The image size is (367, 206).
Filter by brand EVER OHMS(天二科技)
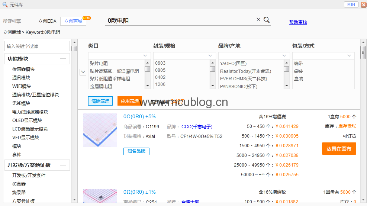click(x=244, y=79)
